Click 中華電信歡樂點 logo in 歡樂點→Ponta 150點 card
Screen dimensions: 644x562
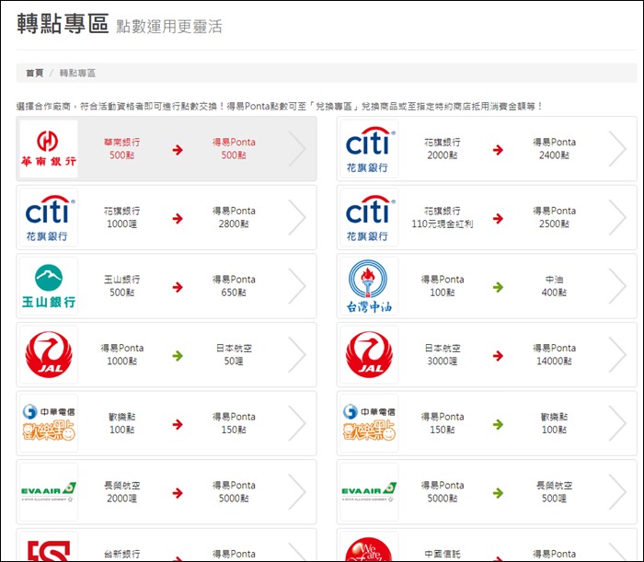pyautogui.click(x=49, y=423)
